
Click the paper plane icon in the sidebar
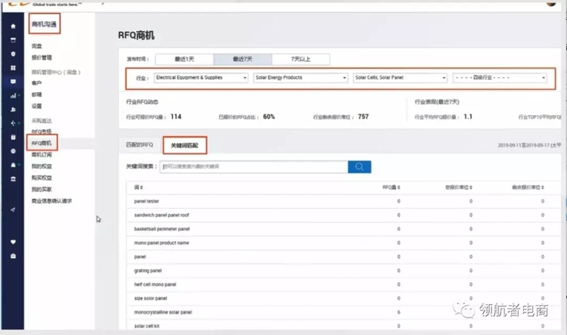pos(13,209)
